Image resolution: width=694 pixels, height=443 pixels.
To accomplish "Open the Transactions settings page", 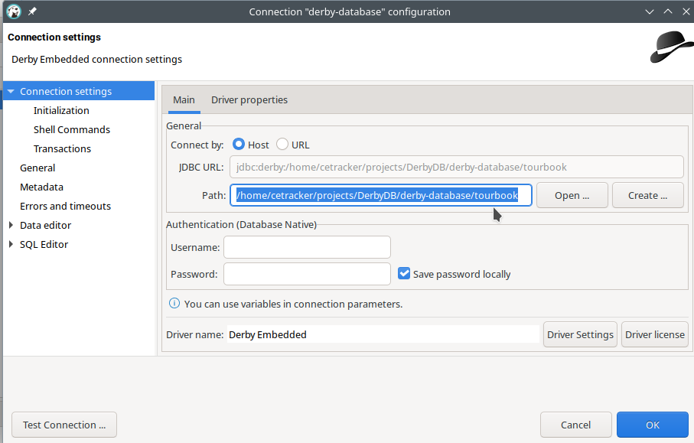I will pyautogui.click(x=62, y=148).
